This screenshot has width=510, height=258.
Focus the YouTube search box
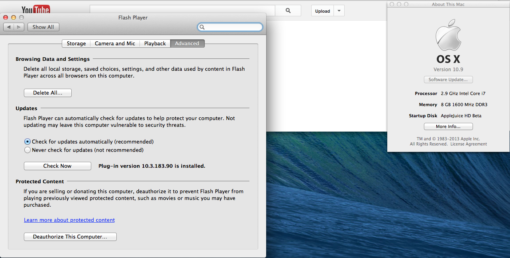(182, 11)
